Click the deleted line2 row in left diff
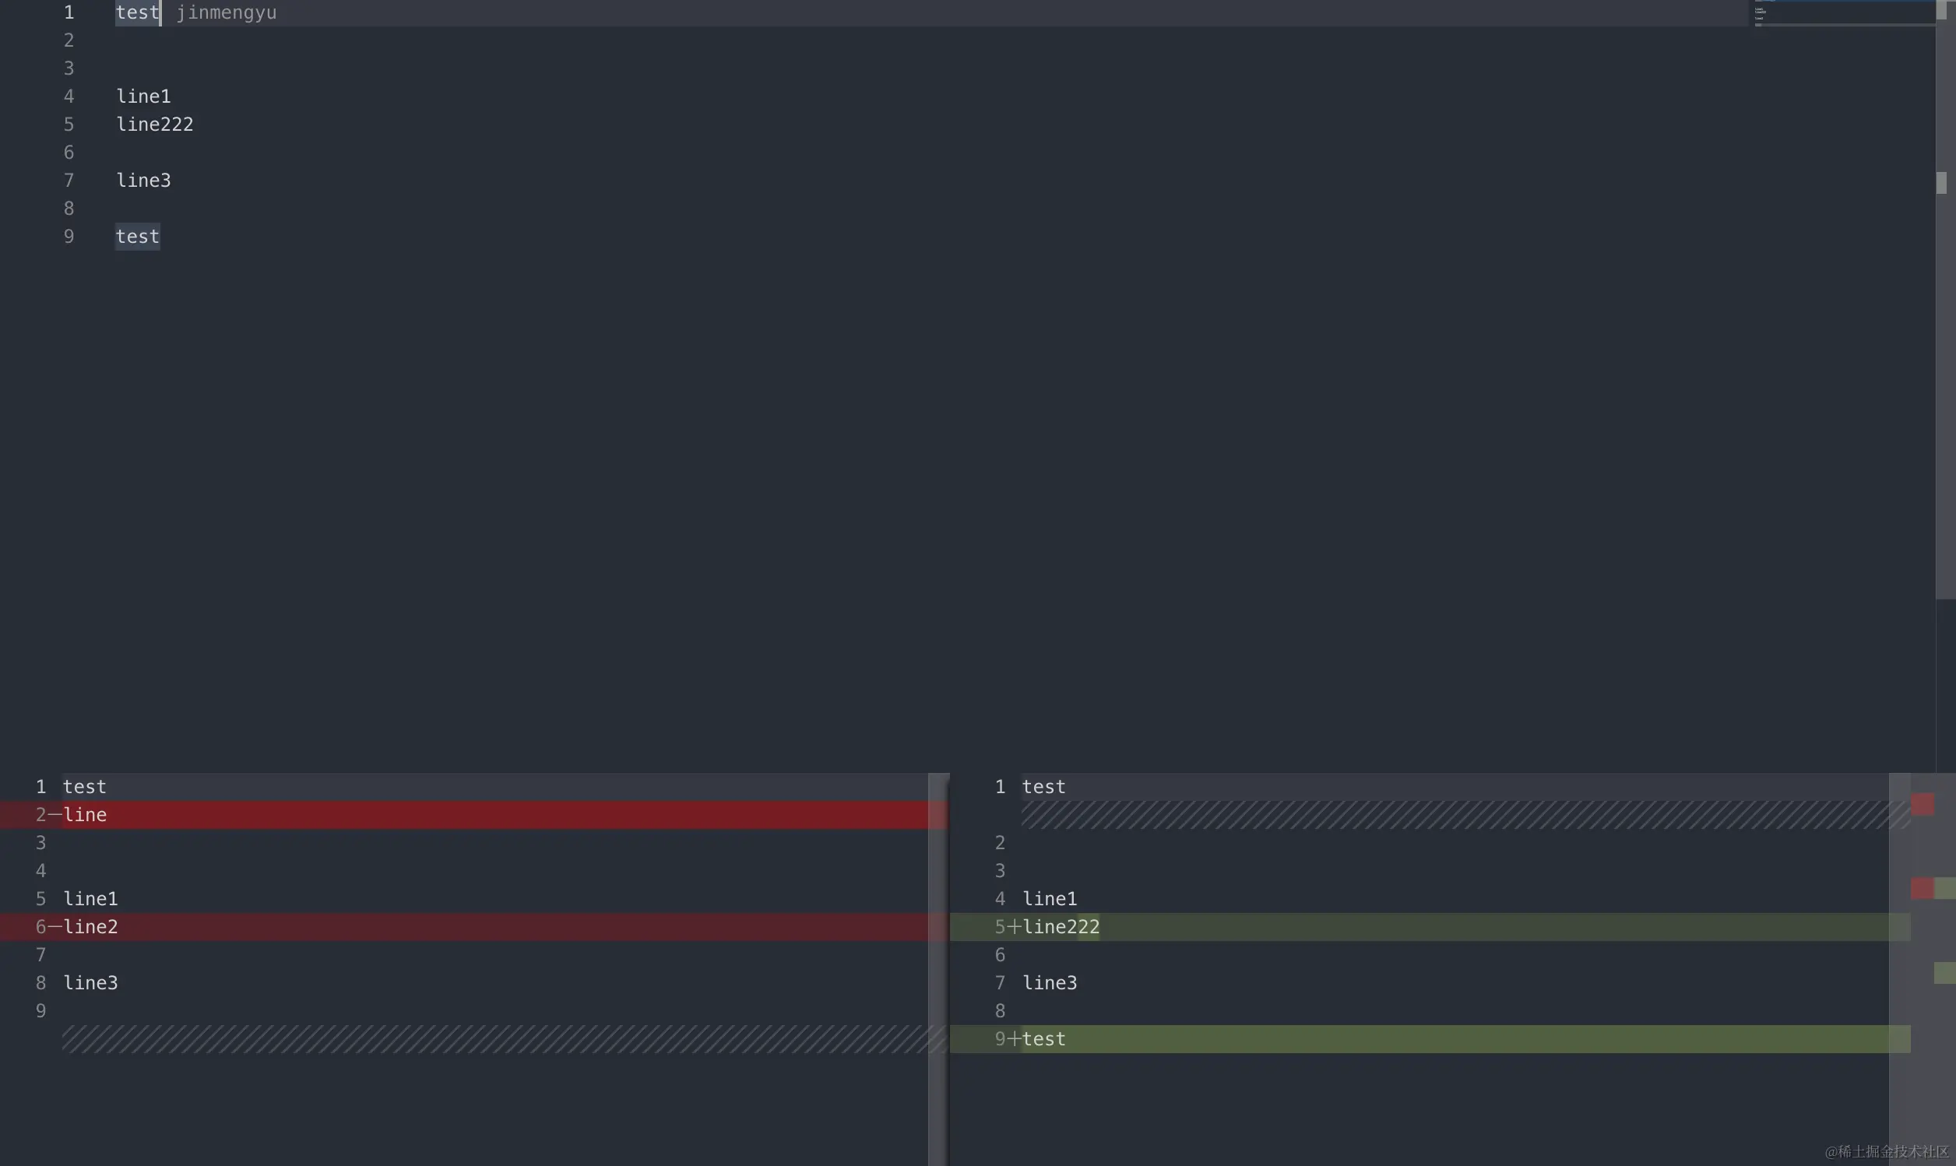 [x=472, y=927]
